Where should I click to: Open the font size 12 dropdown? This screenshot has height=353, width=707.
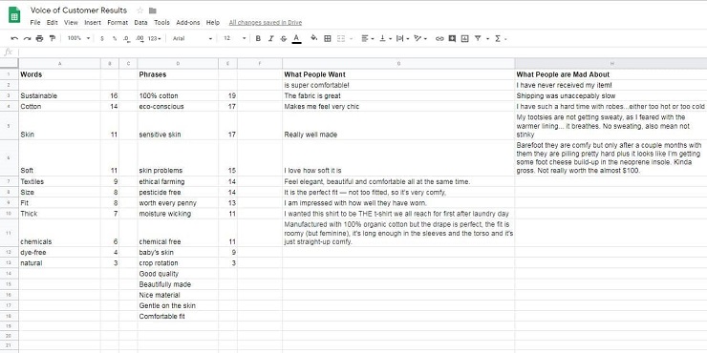pyautogui.click(x=235, y=39)
